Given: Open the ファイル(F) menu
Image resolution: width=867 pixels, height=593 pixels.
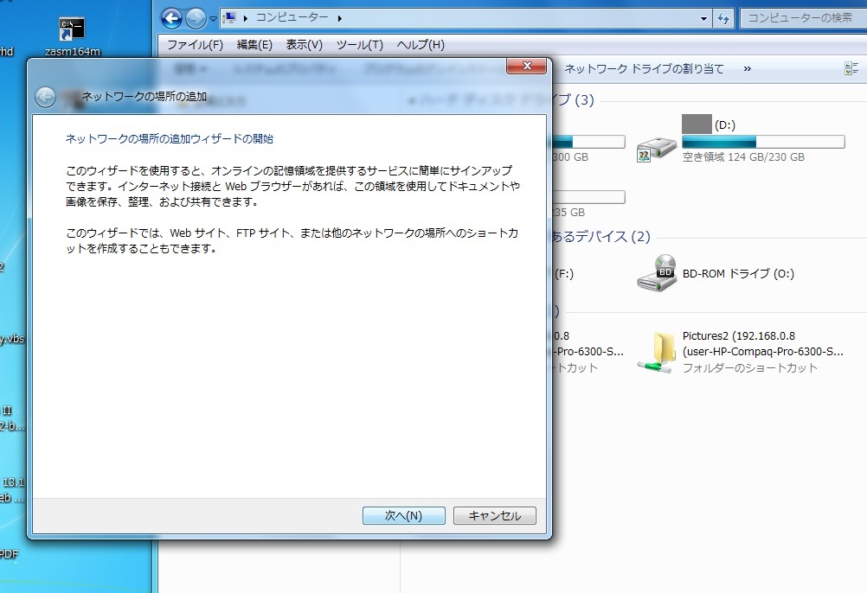Looking at the screenshot, I should tap(195, 45).
